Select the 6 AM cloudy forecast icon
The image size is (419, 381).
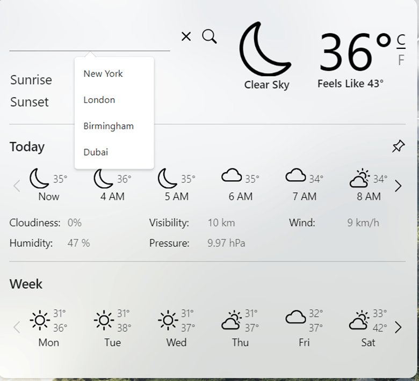click(232, 176)
